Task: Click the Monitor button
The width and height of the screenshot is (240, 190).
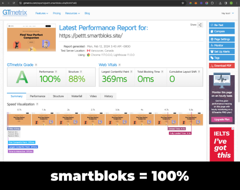Action: (222, 45)
